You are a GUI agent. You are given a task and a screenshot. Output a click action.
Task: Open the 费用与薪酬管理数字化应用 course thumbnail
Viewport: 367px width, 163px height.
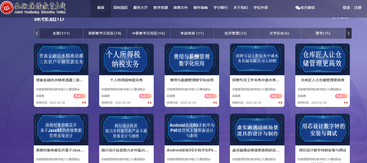192,59
